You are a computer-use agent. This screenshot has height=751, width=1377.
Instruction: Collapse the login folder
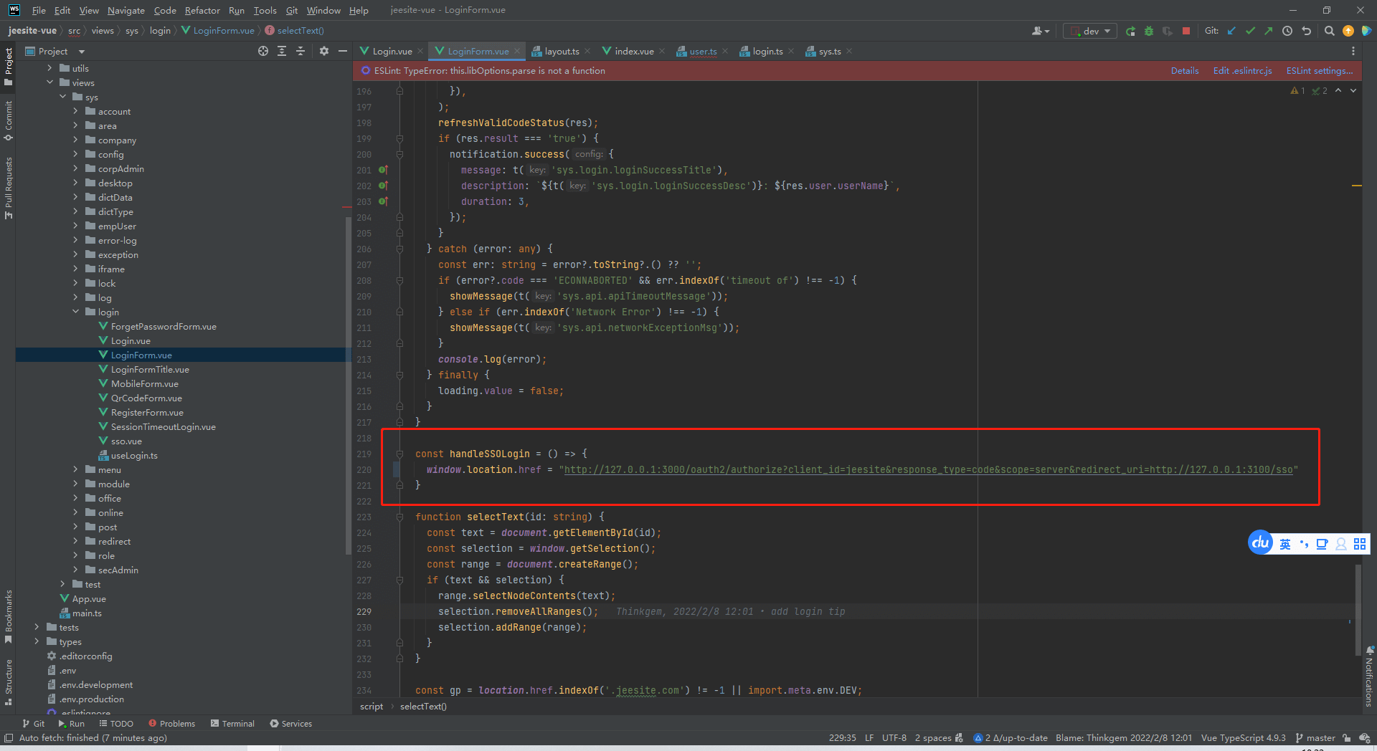[x=75, y=312]
